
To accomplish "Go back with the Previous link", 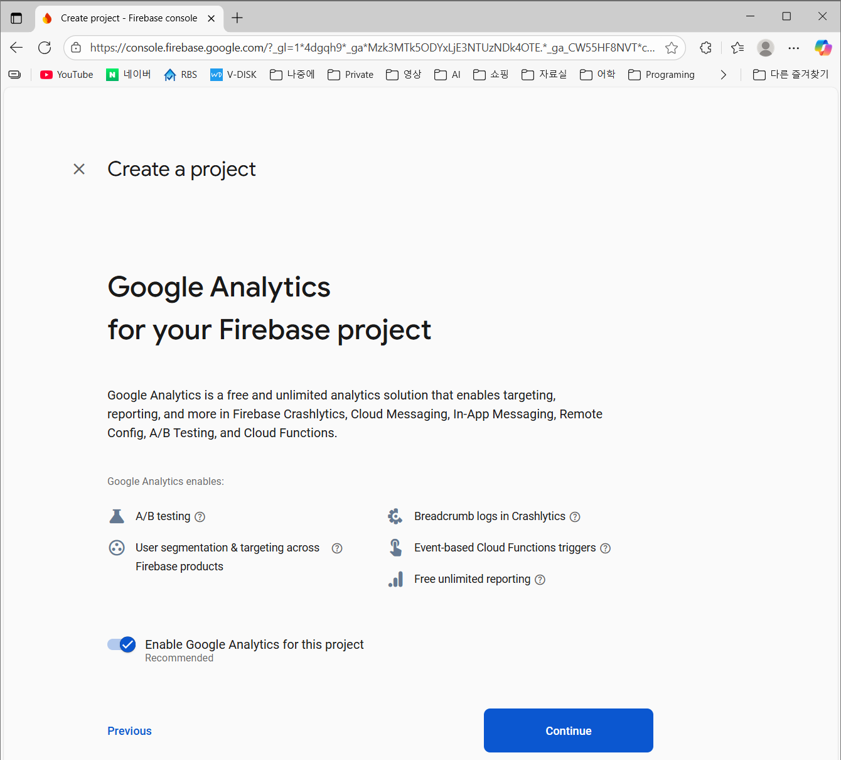I will [x=129, y=730].
